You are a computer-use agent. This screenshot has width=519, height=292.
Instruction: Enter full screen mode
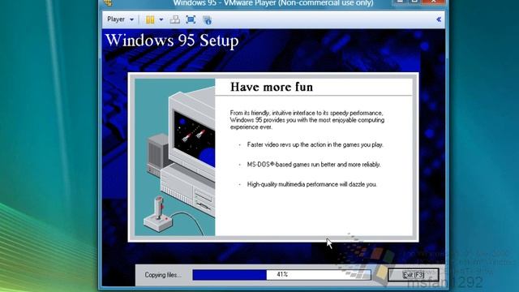click(191, 19)
